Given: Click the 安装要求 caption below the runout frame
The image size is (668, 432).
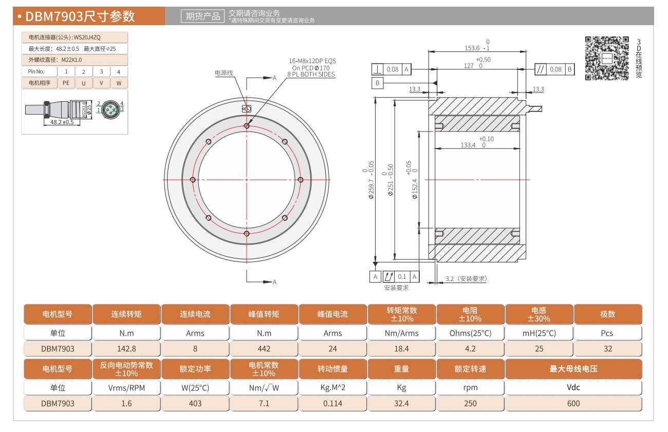Looking at the screenshot, I should 396,288.
